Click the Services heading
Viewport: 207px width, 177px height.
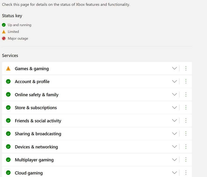10,55
